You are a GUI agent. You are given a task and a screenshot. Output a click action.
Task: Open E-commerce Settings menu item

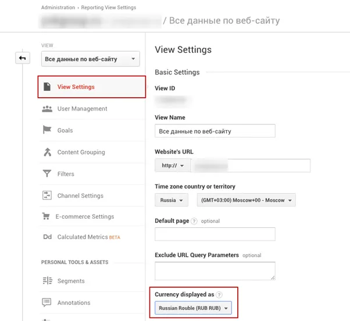(x=92, y=216)
